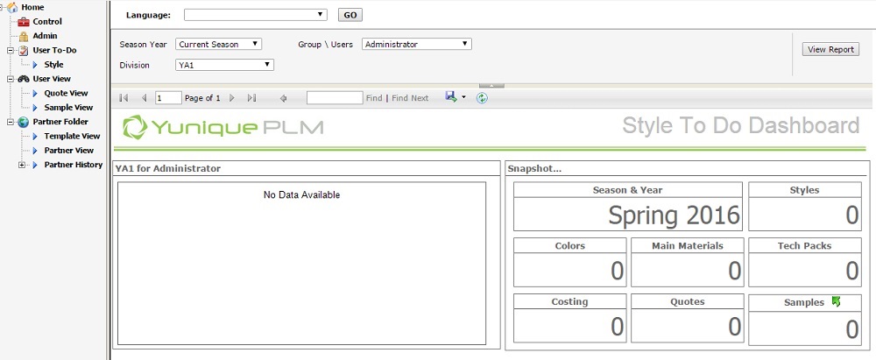This screenshot has width=876, height=360.
Task: Click the Home house icon
Action: point(12,7)
